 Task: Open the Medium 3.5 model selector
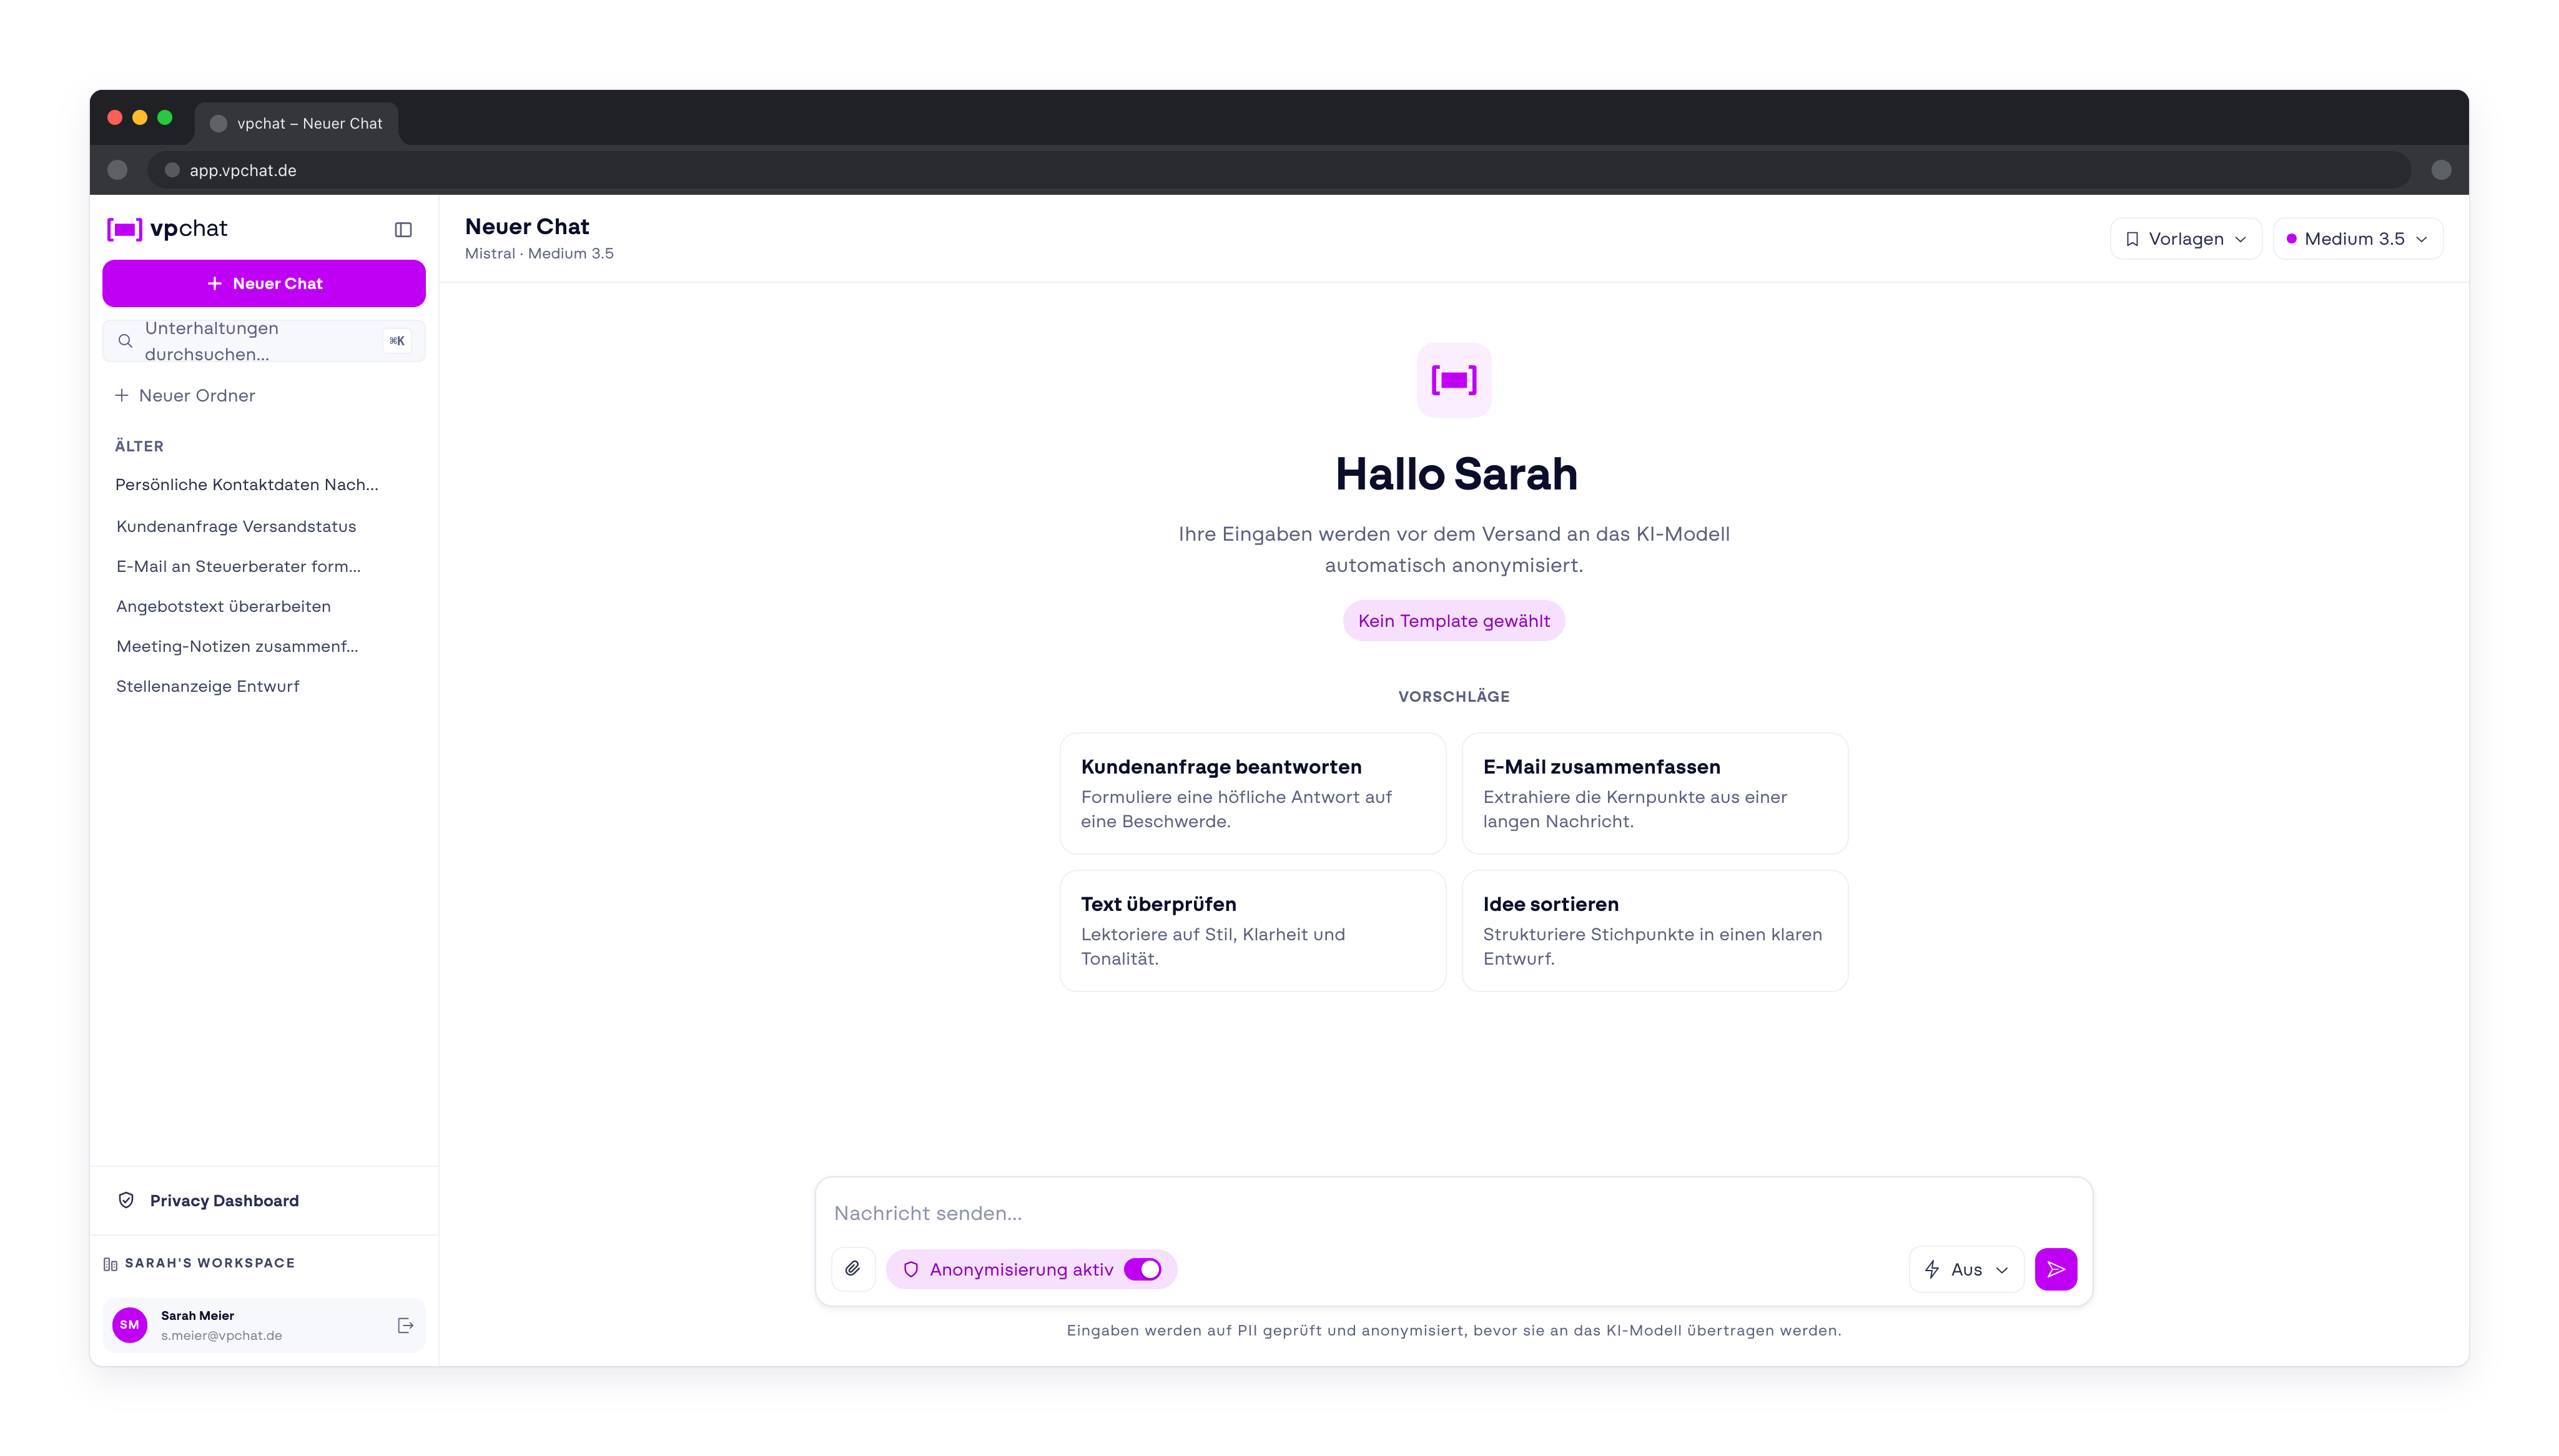pos(2357,239)
